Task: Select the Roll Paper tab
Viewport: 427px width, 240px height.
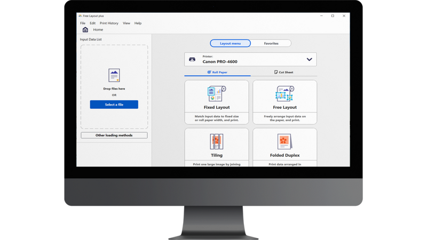Action: (216, 72)
